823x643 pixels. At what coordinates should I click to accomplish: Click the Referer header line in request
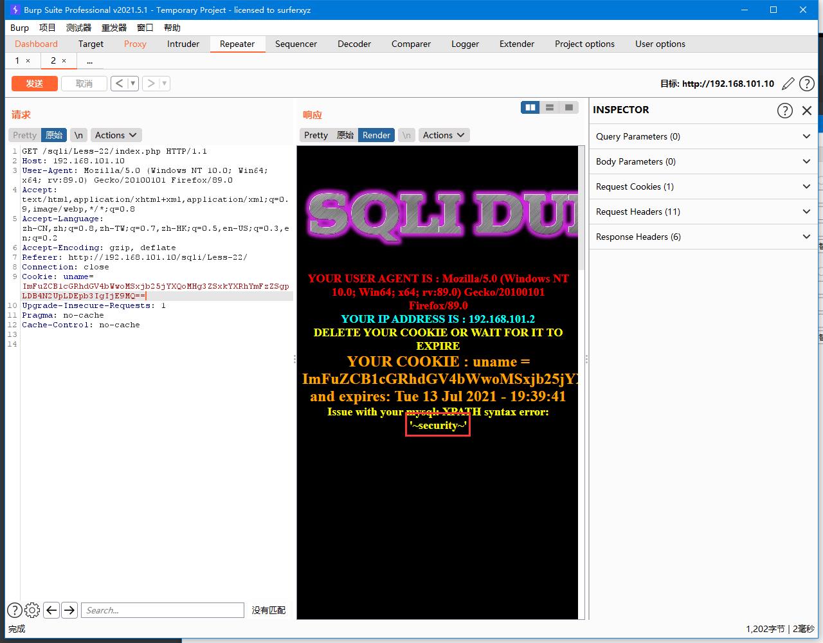(134, 257)
